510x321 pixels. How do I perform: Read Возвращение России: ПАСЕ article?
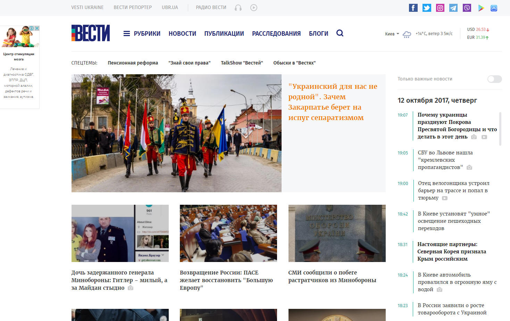click(x=226, y=280)
